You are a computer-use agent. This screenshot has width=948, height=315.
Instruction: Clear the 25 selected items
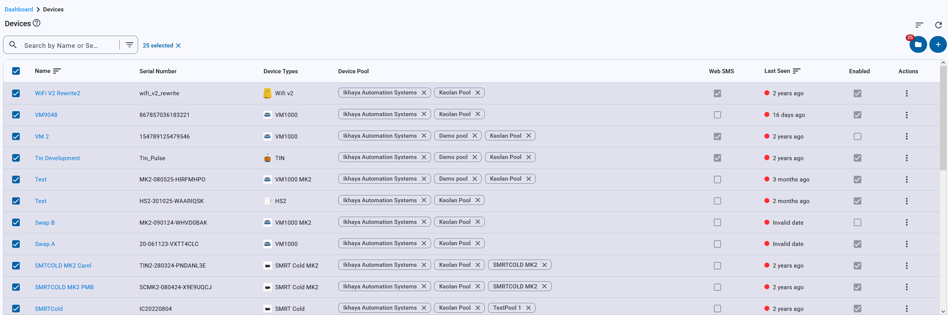point(178,46)
